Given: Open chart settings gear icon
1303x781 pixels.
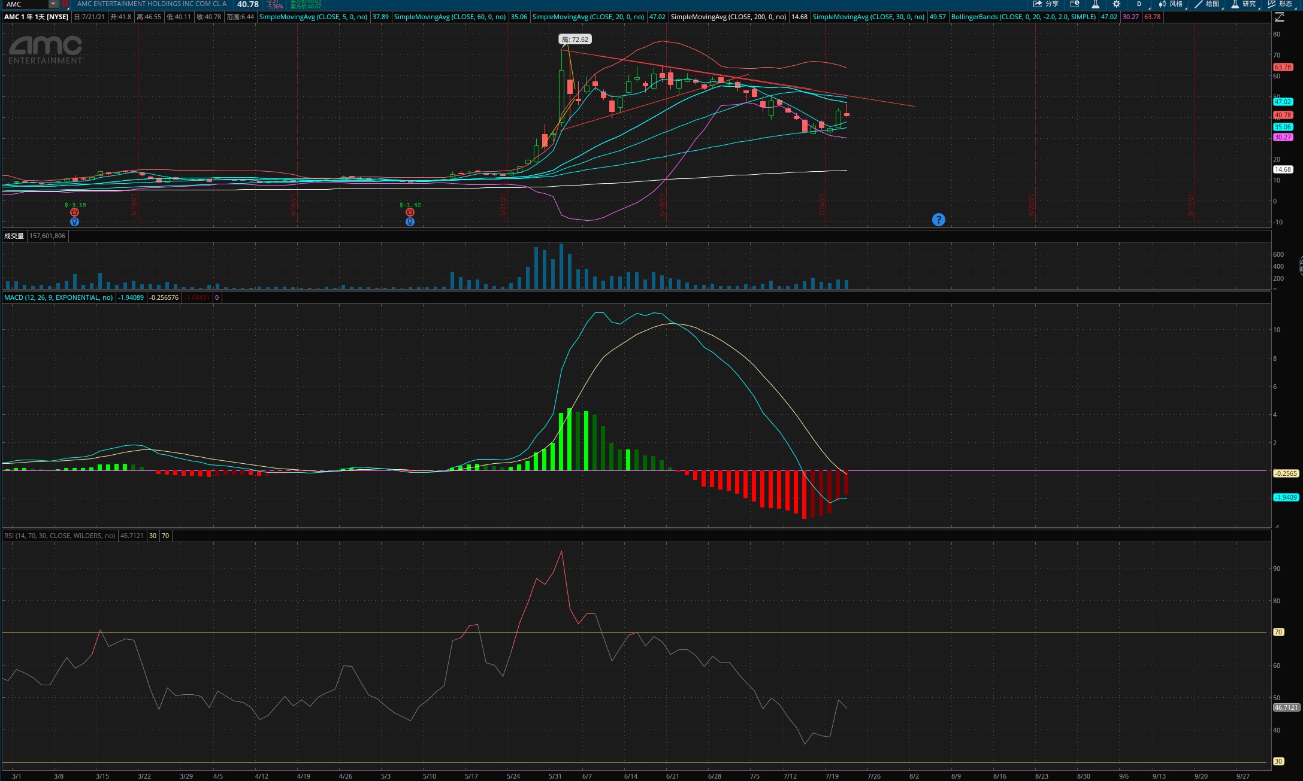Looking at the screenshot, I should click(1116, 4).
